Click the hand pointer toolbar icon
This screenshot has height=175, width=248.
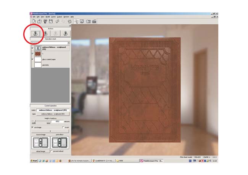click(x=76, y=21)
